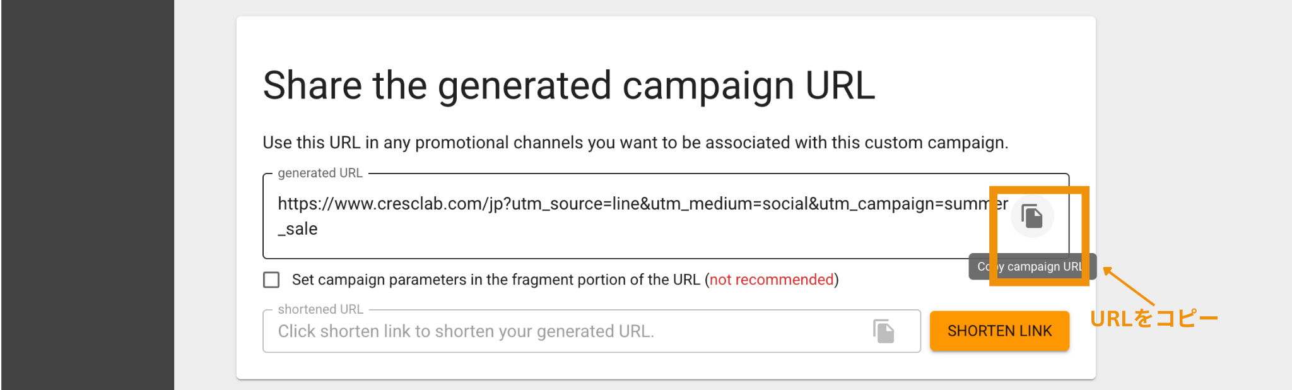Enable fragment portion campaign parameters checkbox
1292x390 pixels.
(271, 280)
